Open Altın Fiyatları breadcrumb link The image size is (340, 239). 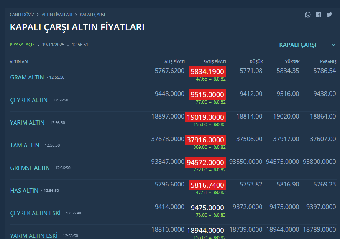(x=57, y=15)
